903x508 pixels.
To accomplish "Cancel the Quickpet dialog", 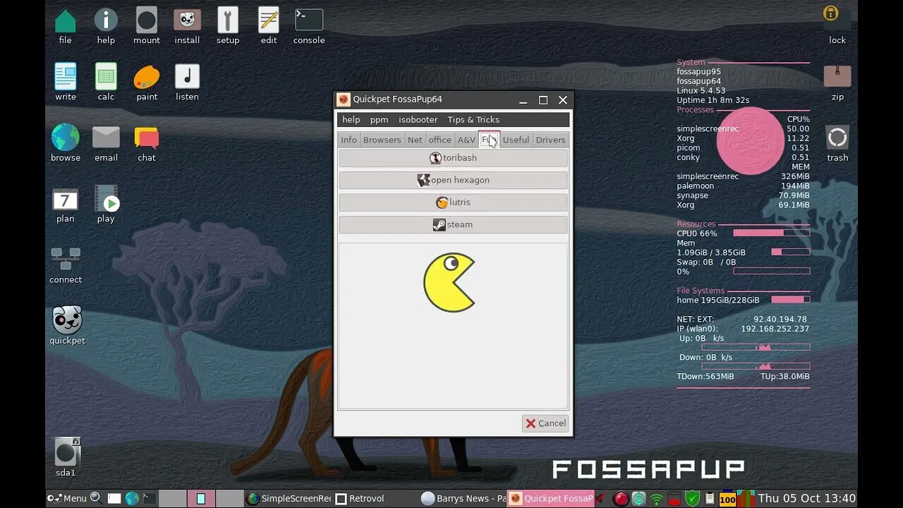I will tap(545, 423).
